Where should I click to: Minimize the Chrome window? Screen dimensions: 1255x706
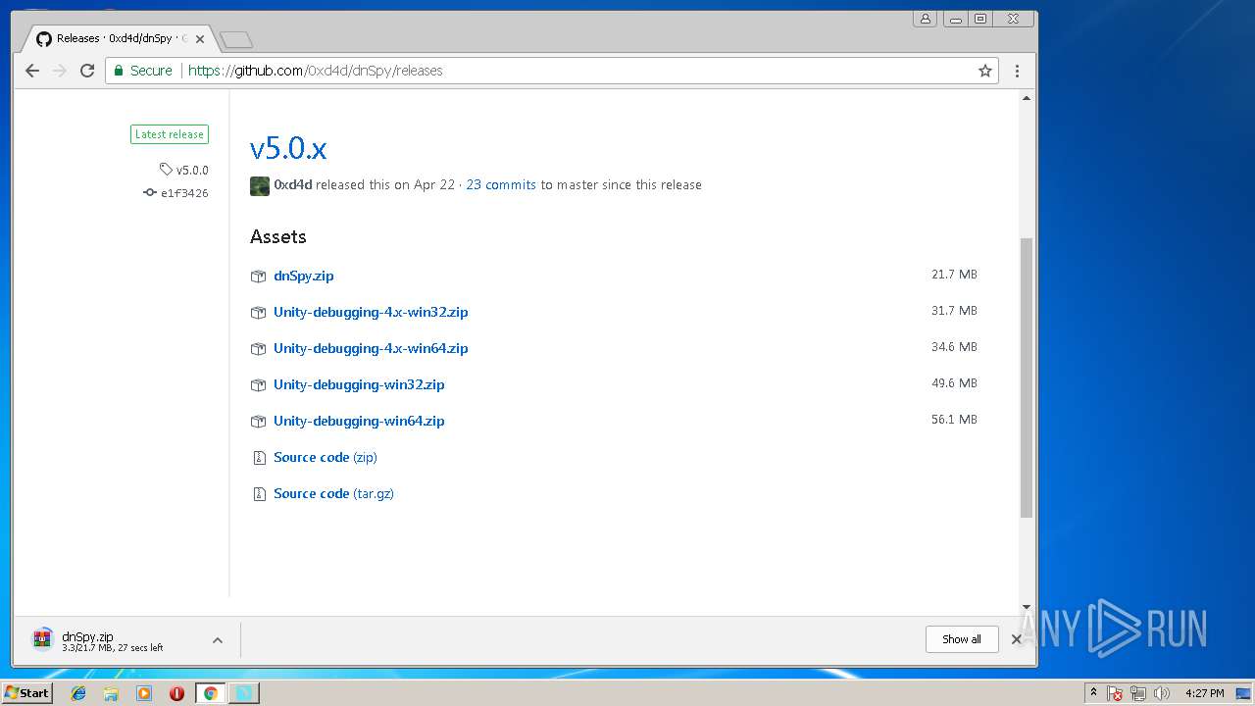955,19
